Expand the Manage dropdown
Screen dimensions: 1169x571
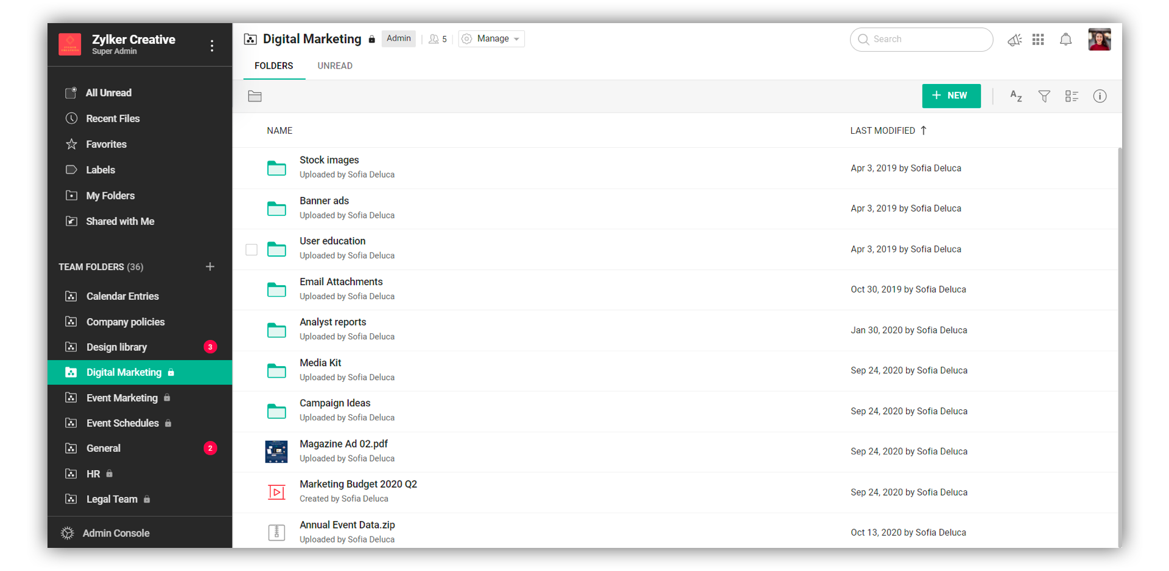(492, 39)
